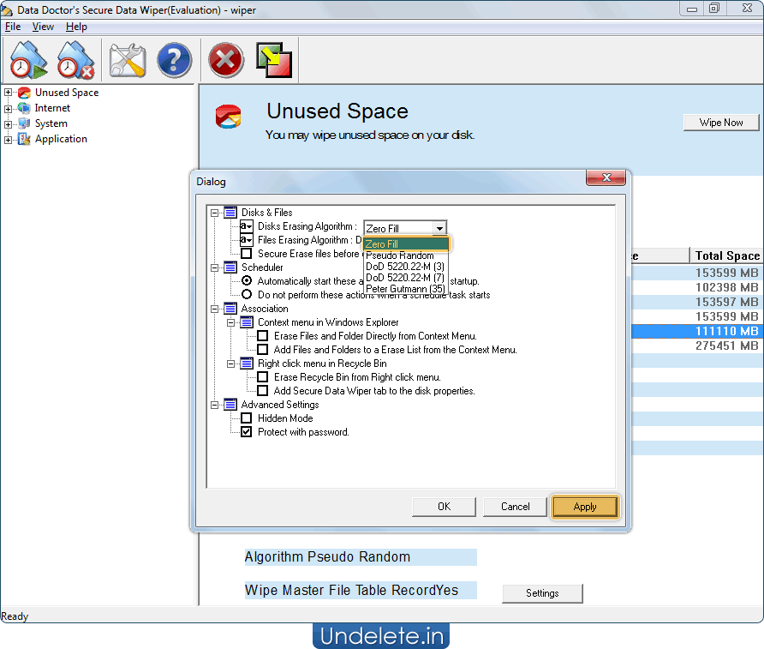Image resolution: width=764 pixels, height=649 pixels.
Task: Click the Total Space column header
Action: [727, 255]
